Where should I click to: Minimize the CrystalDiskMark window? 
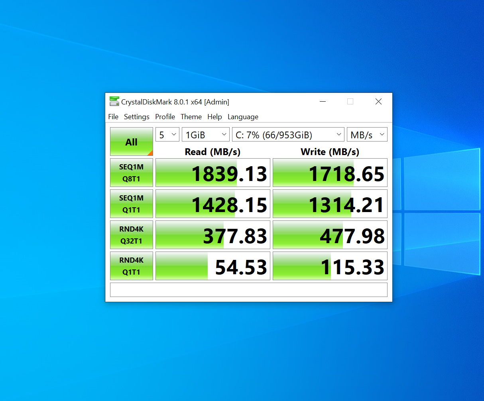pos(323,102)
